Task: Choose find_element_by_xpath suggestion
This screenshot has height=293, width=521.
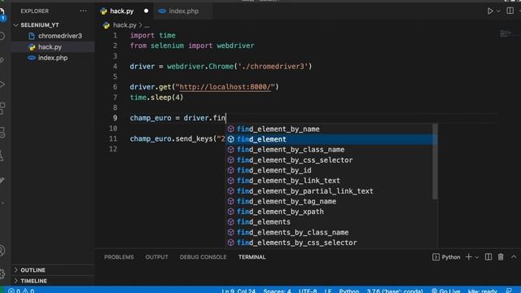Action: [331, 212]
